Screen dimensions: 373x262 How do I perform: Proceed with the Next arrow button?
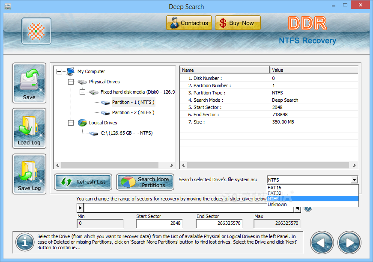pyautogui.click(x=349, y=242)
